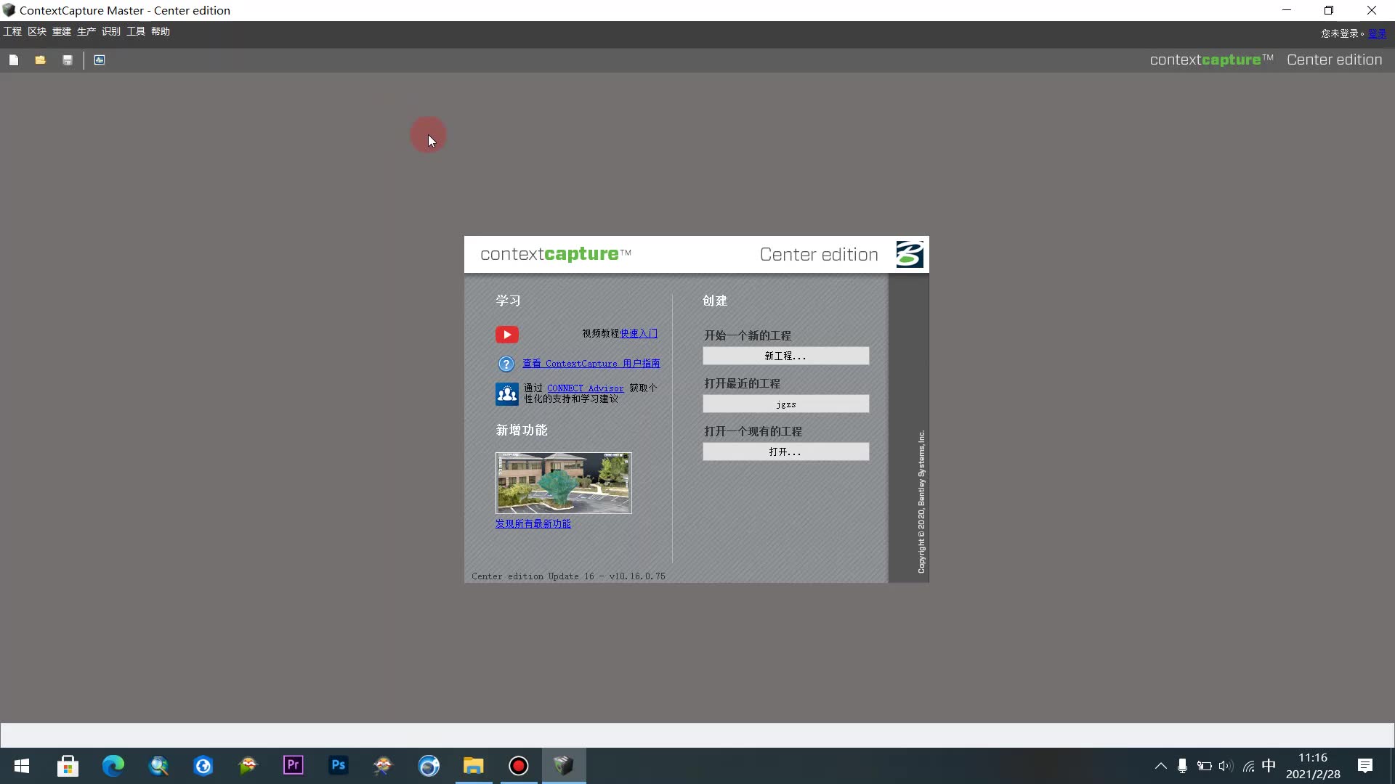The image size is (1395, 784).
Task: Click the open project folder icon
Action: (41, 60)
